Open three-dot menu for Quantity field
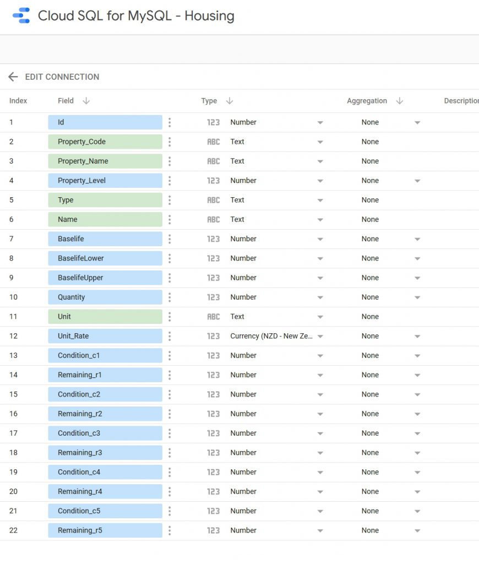This screenshot has width=479, height=564. 170,297
